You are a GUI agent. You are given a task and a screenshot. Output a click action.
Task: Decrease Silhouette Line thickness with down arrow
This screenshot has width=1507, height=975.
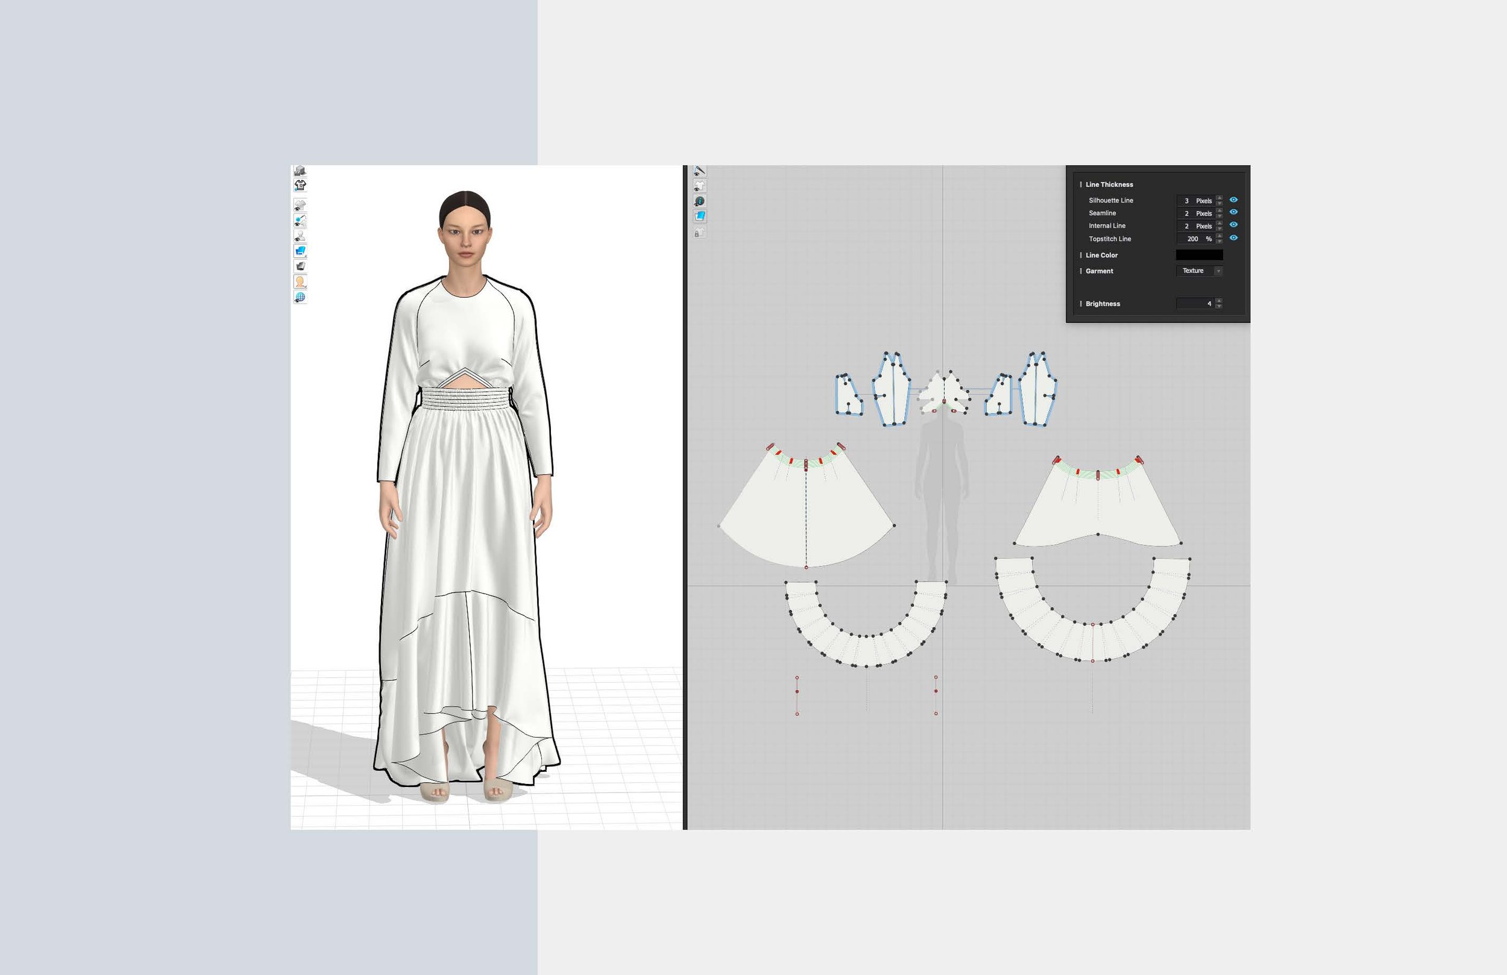(x=1219, y=203)
